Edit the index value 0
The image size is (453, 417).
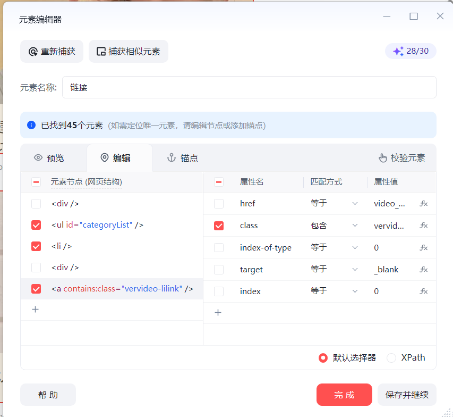coord(376,291)
